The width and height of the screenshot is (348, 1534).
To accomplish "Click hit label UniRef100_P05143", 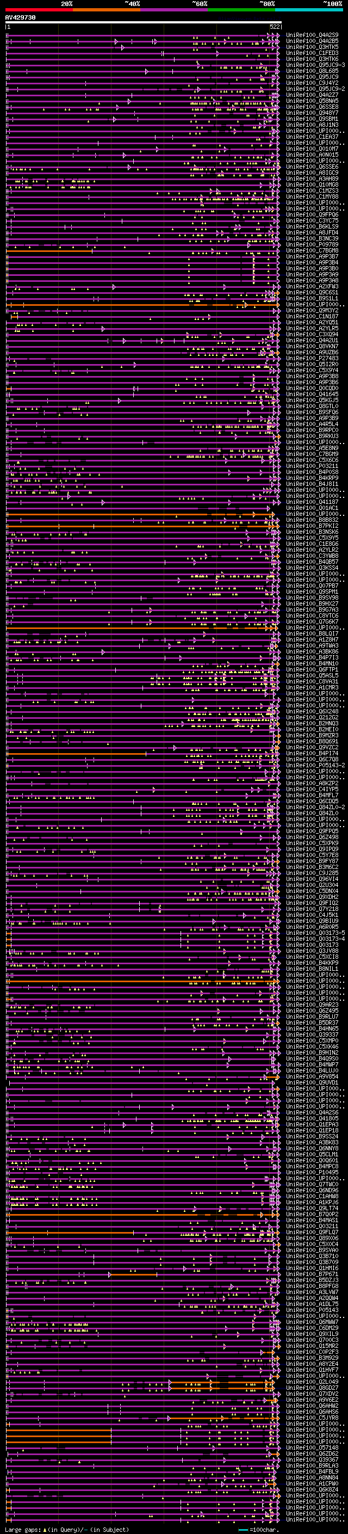I will point(312,1309).
